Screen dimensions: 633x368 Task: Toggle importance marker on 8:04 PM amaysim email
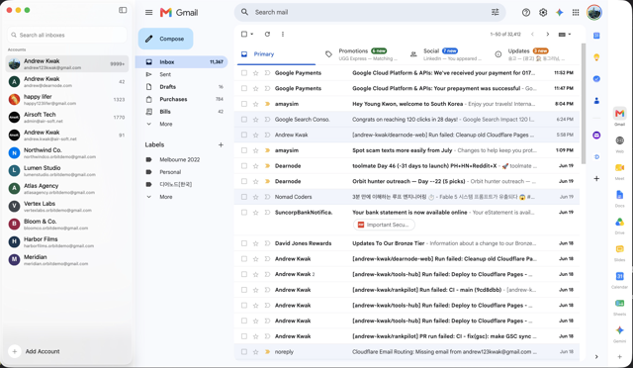(267, 104)
